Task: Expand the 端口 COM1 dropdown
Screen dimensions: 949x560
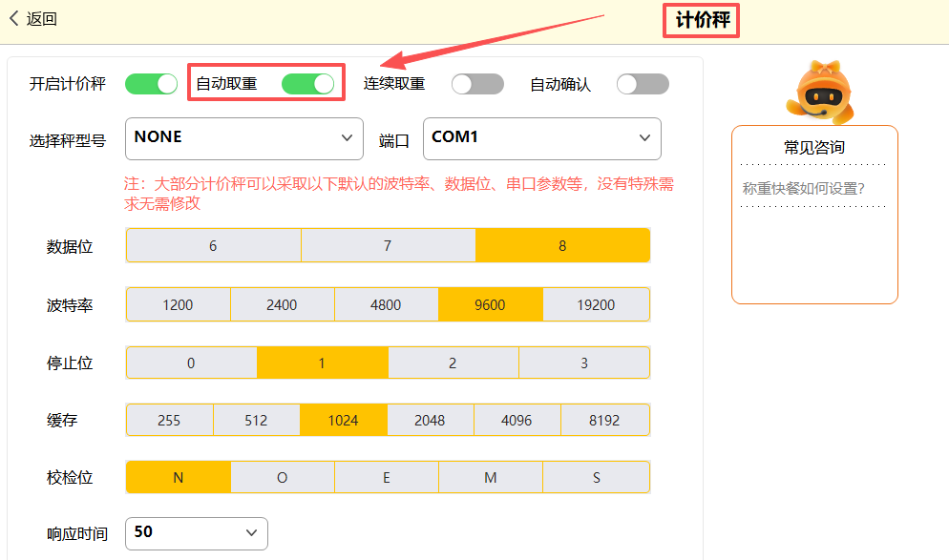Action: point(541,138)
